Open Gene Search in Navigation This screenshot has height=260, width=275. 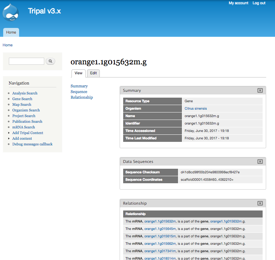[22, 99]
